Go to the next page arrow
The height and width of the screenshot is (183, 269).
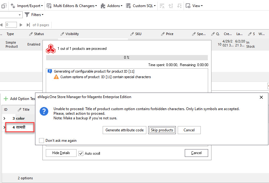click(21, 25)
